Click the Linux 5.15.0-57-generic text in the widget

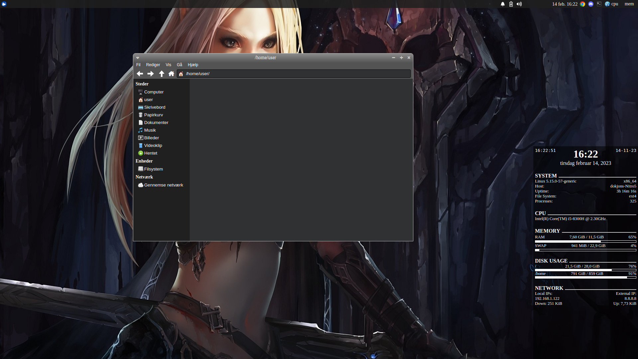(556, 181)
